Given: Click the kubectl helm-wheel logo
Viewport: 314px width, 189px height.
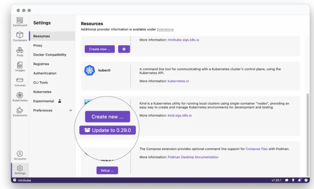Looking at the screenshot, I should 89,70.
